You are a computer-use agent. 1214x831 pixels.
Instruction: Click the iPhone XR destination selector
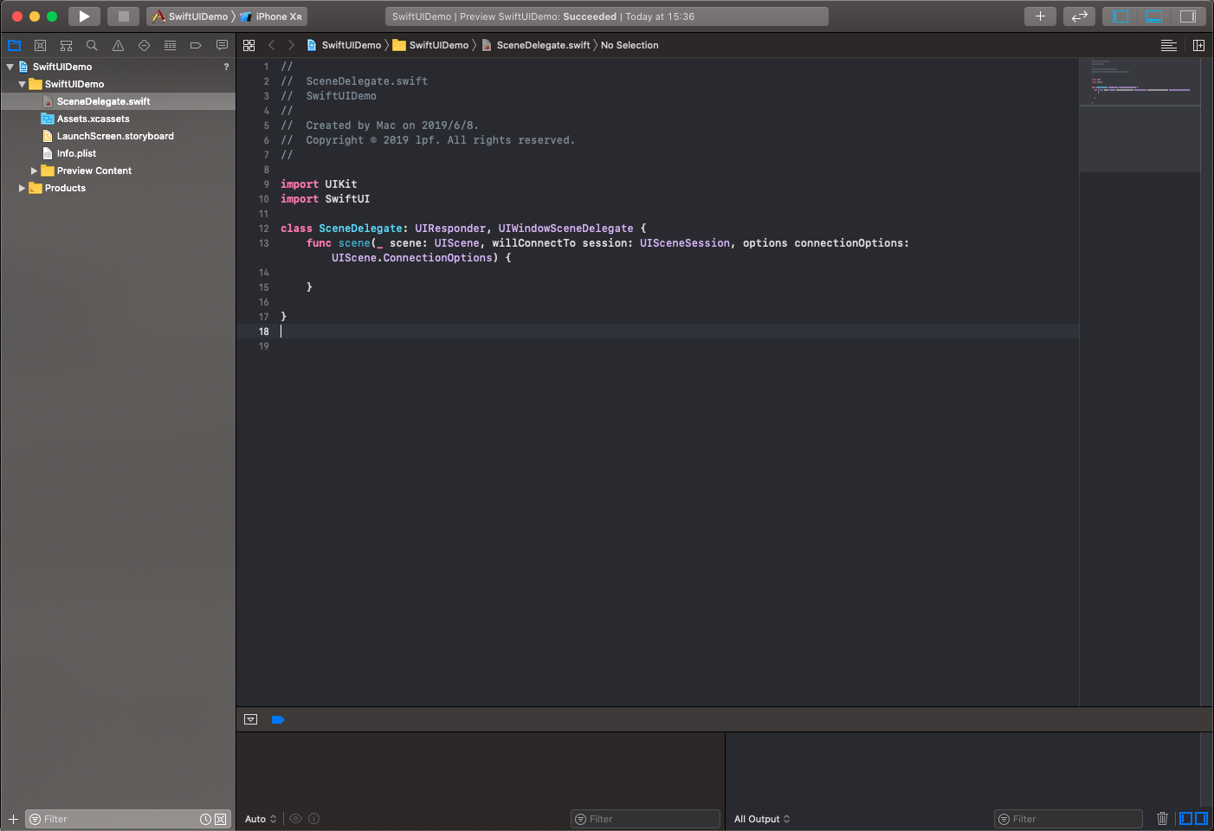277,16
